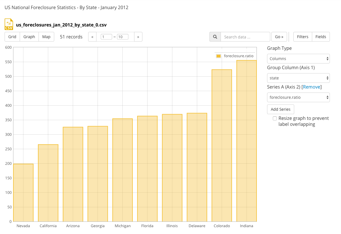Click the Georgia bar in chart
This screenshot has height=234, width=341.
click(98, 174)
